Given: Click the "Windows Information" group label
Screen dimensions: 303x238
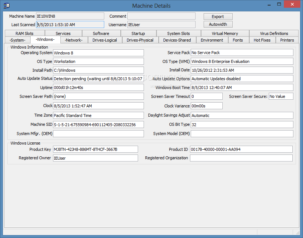Looking at the screenshot, I should pos(29,47).
